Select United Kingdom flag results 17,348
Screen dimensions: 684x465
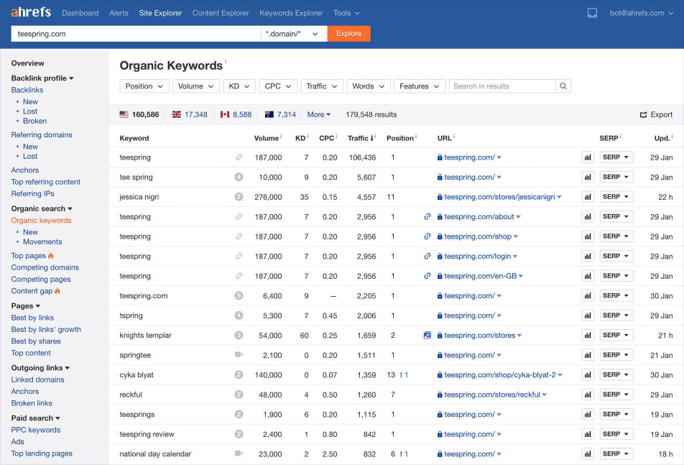(x=190, y=114)
